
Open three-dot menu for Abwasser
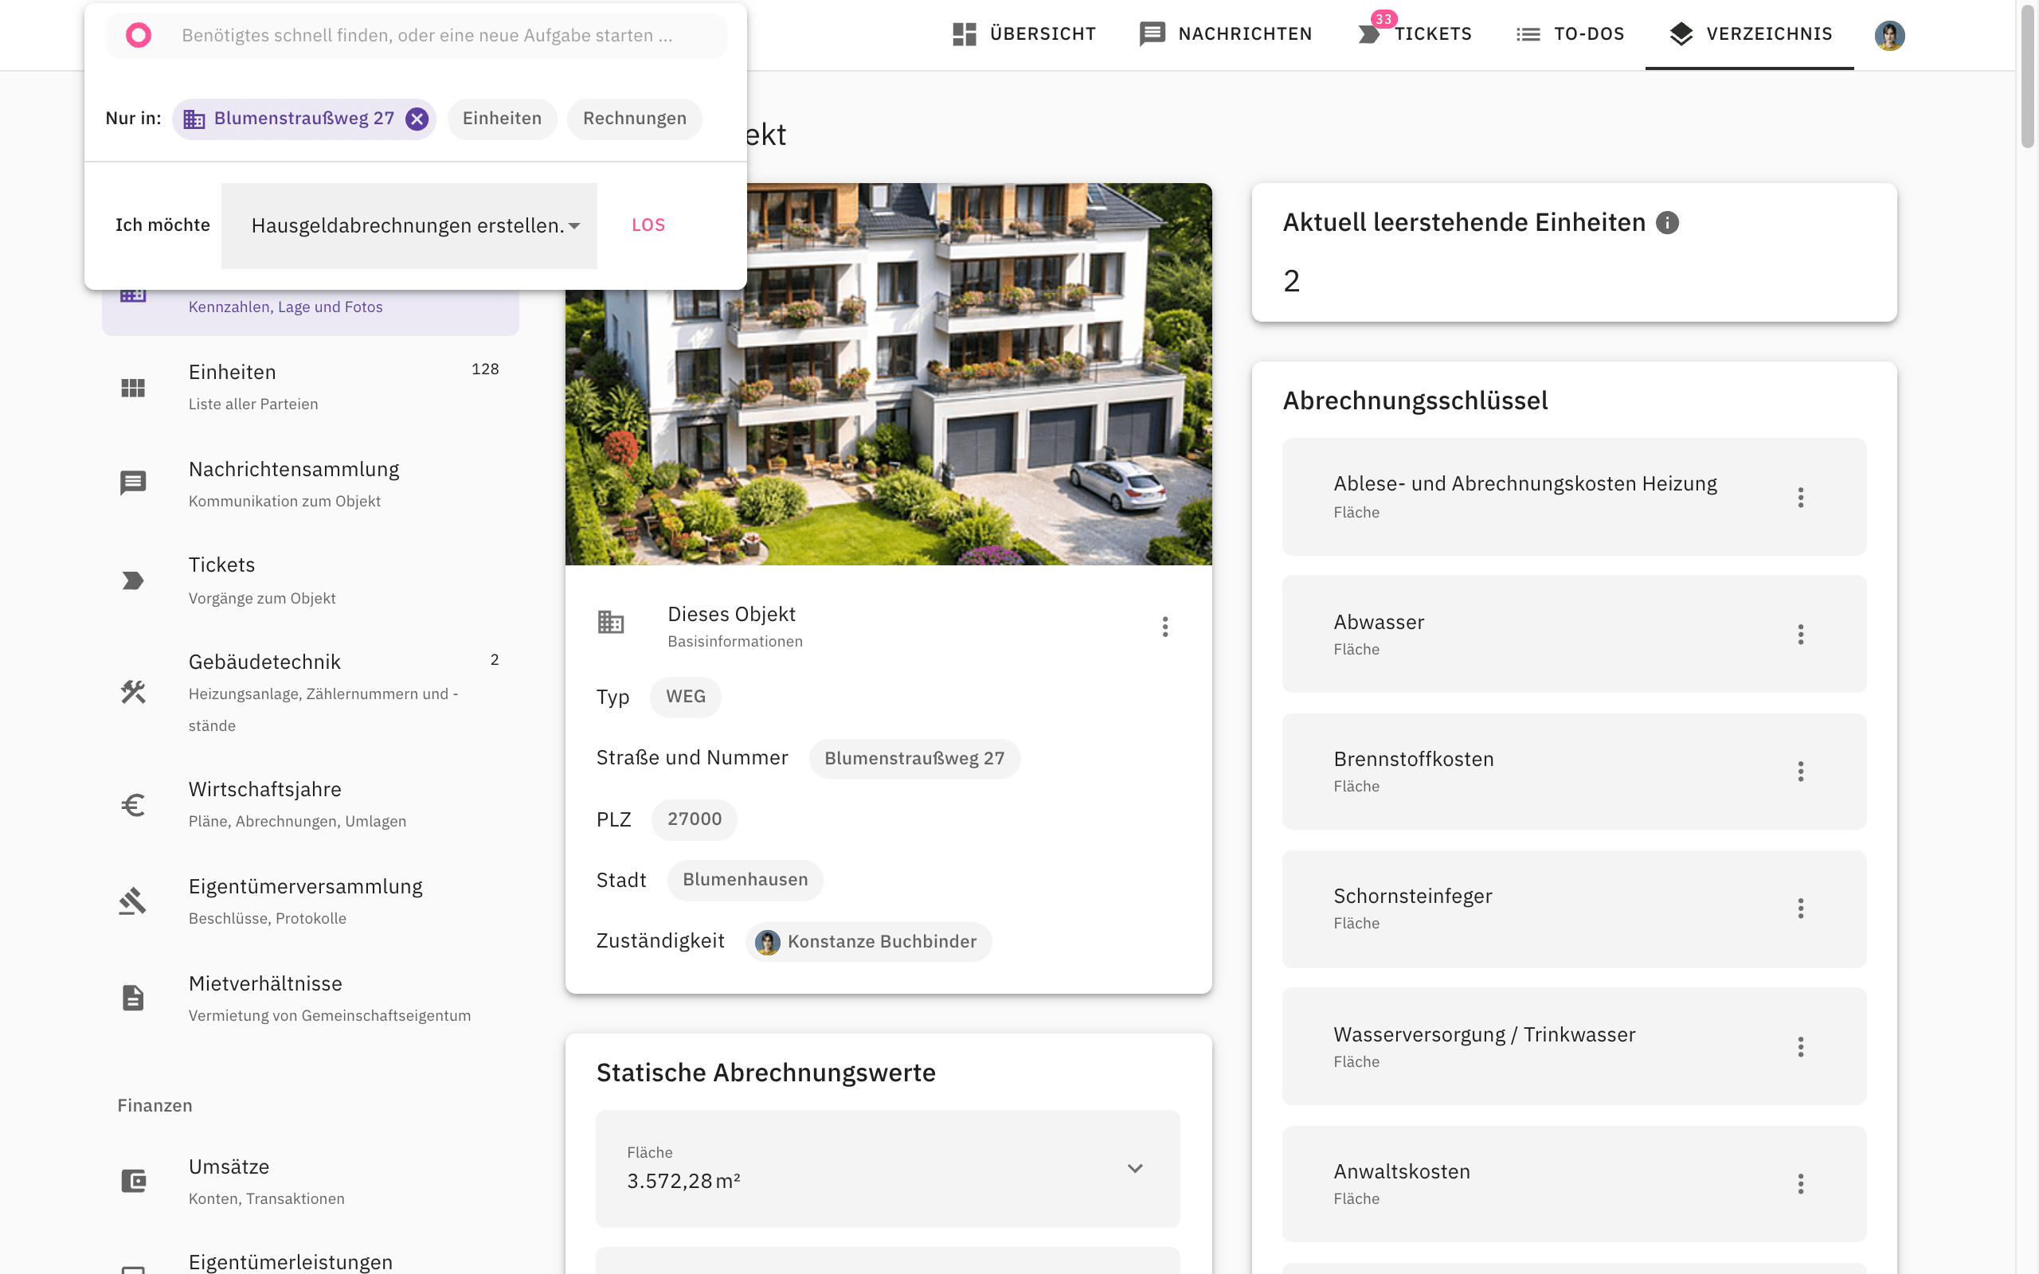click(1801, 635)
